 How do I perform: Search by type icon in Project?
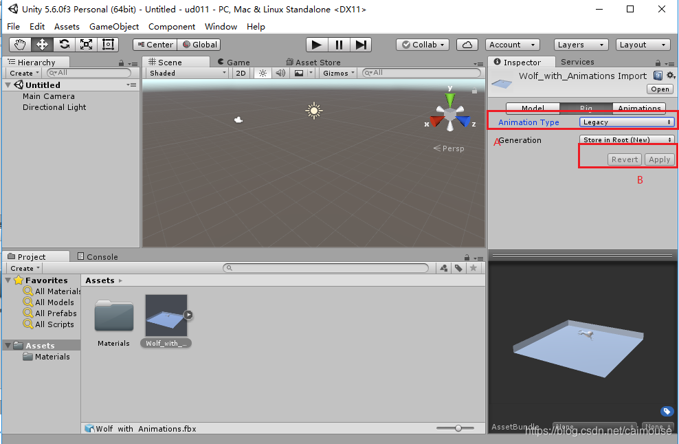(444, 268)
